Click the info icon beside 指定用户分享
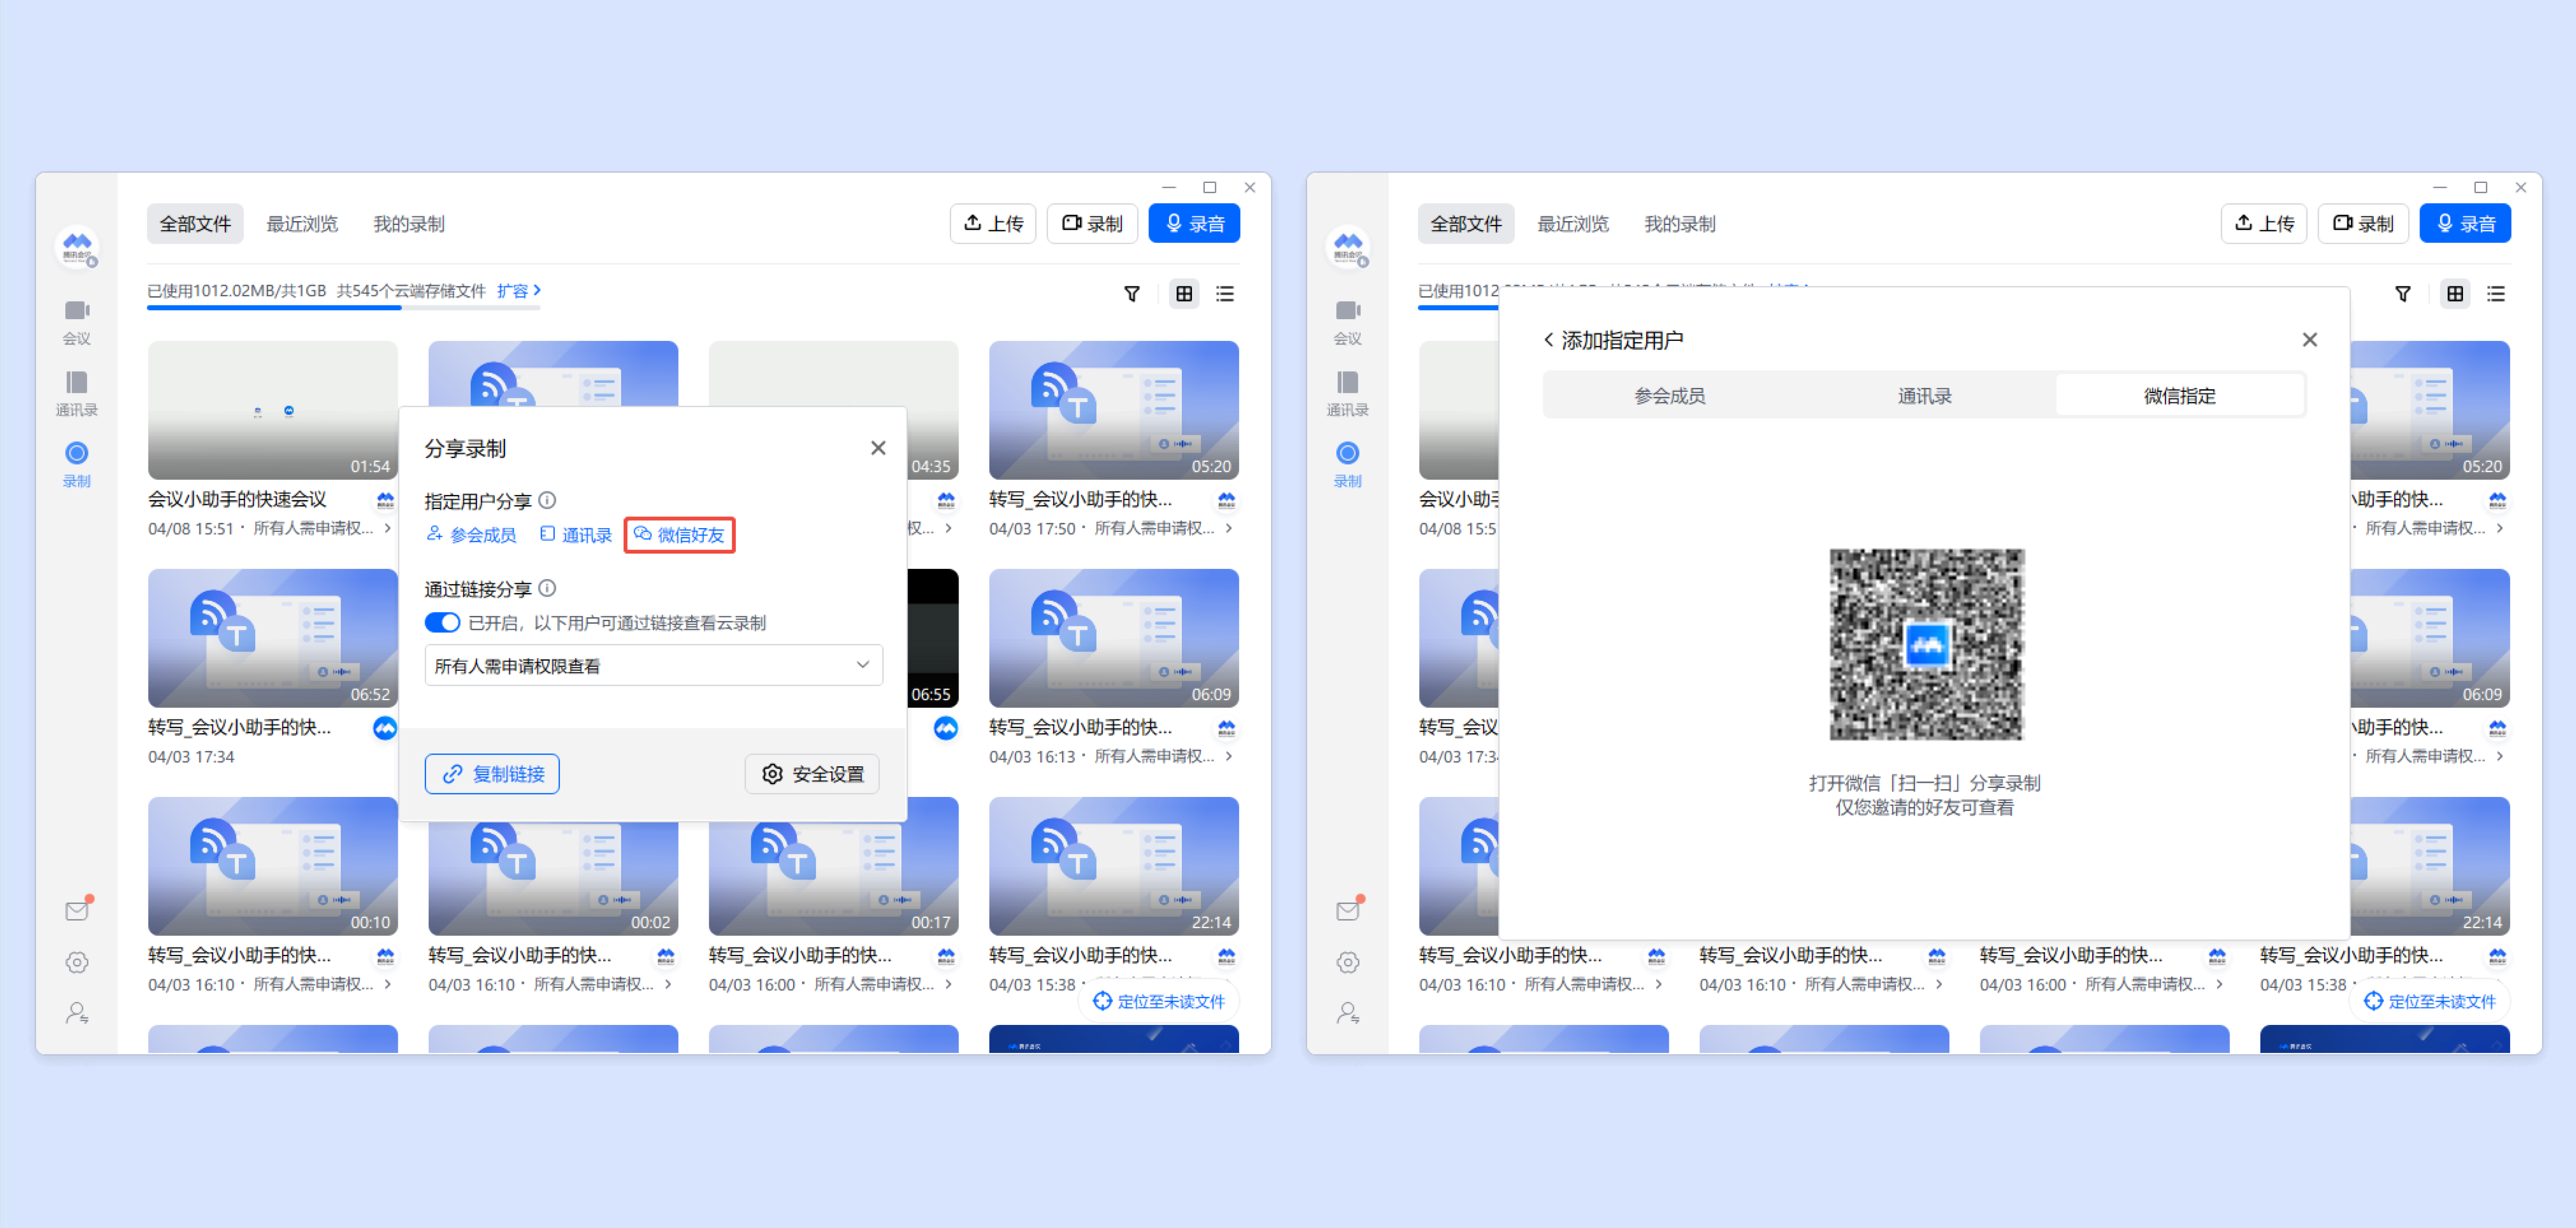Image resolution: width=2576 pixels, height=1228 pixels. [x=547, y=501]
